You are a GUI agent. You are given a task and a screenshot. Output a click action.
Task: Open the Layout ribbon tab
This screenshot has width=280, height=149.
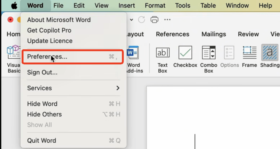click(x=135, y=34)
